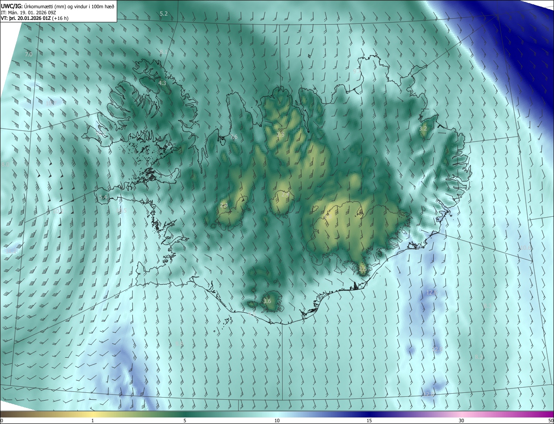This screenshot has height=424, width=554.
Task: Click the "7.0" value label on the map
Action: click(x=29, y=54)
